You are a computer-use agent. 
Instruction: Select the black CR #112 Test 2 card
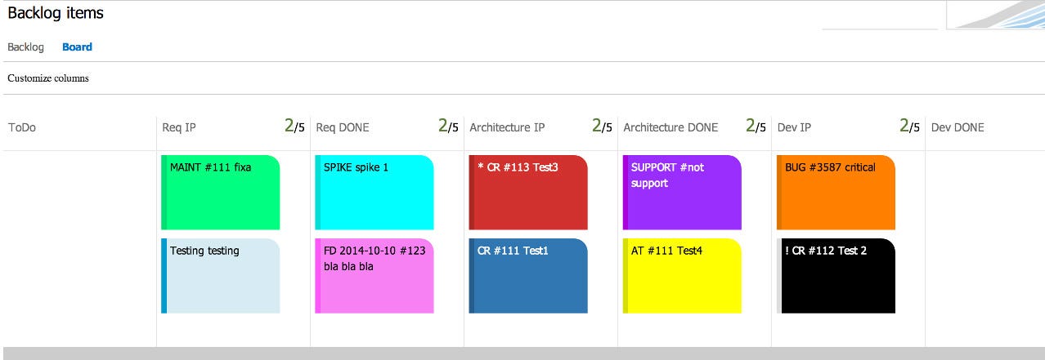click(836, 276)
